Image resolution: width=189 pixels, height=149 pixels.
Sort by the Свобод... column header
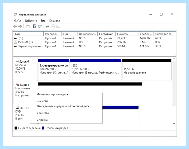(x=146, y=34)
